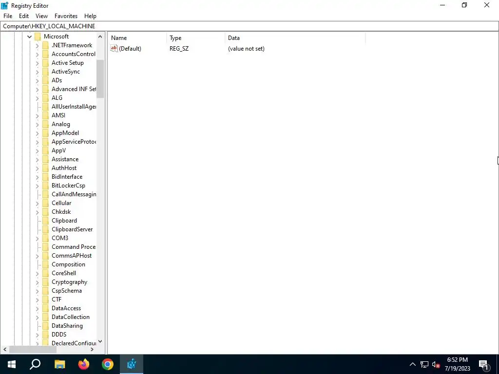Select the AppModel folder icon

tap(45, 132)
